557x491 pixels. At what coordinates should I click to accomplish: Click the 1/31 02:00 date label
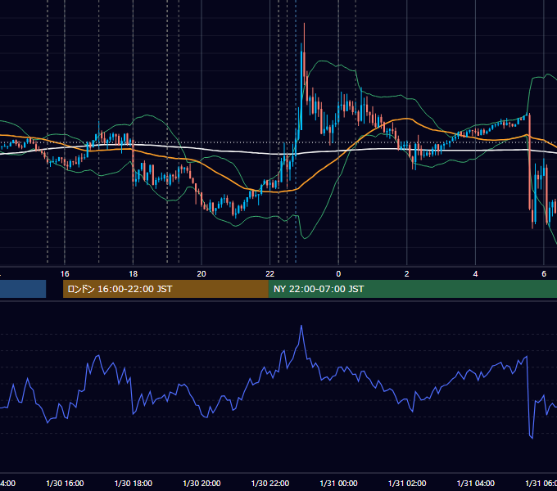point(407,483)
